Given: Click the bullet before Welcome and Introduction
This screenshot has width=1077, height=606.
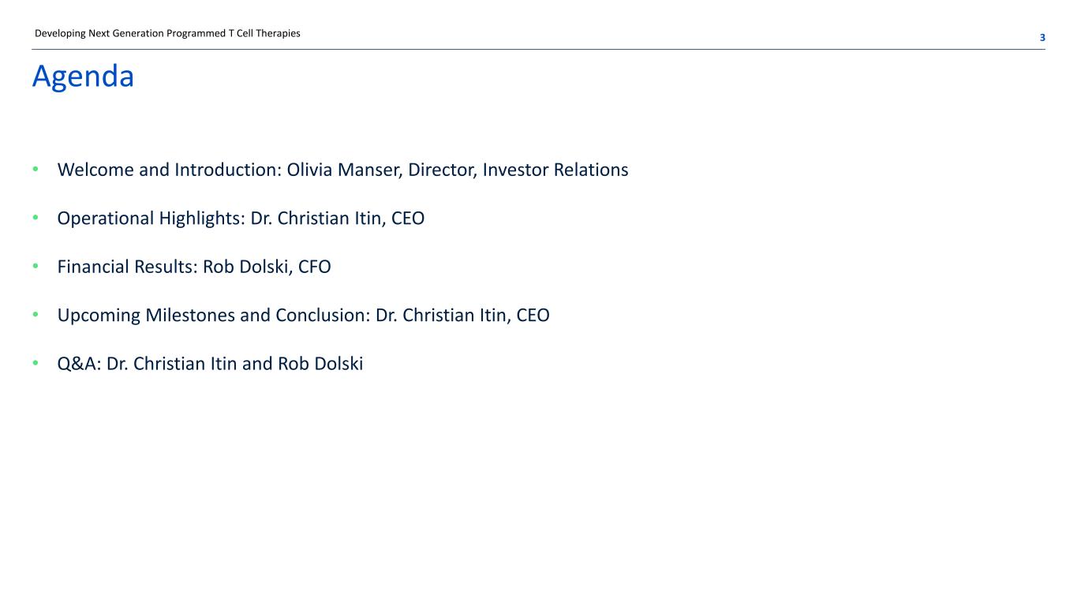Looking at the screenshot, I should (x=35, y=170).
